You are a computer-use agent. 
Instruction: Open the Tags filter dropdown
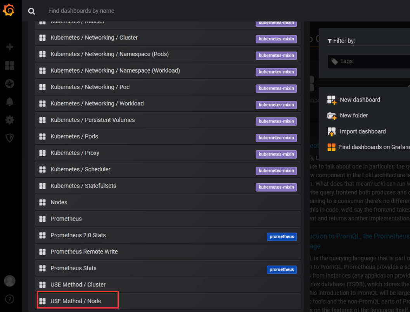point(368,61)
